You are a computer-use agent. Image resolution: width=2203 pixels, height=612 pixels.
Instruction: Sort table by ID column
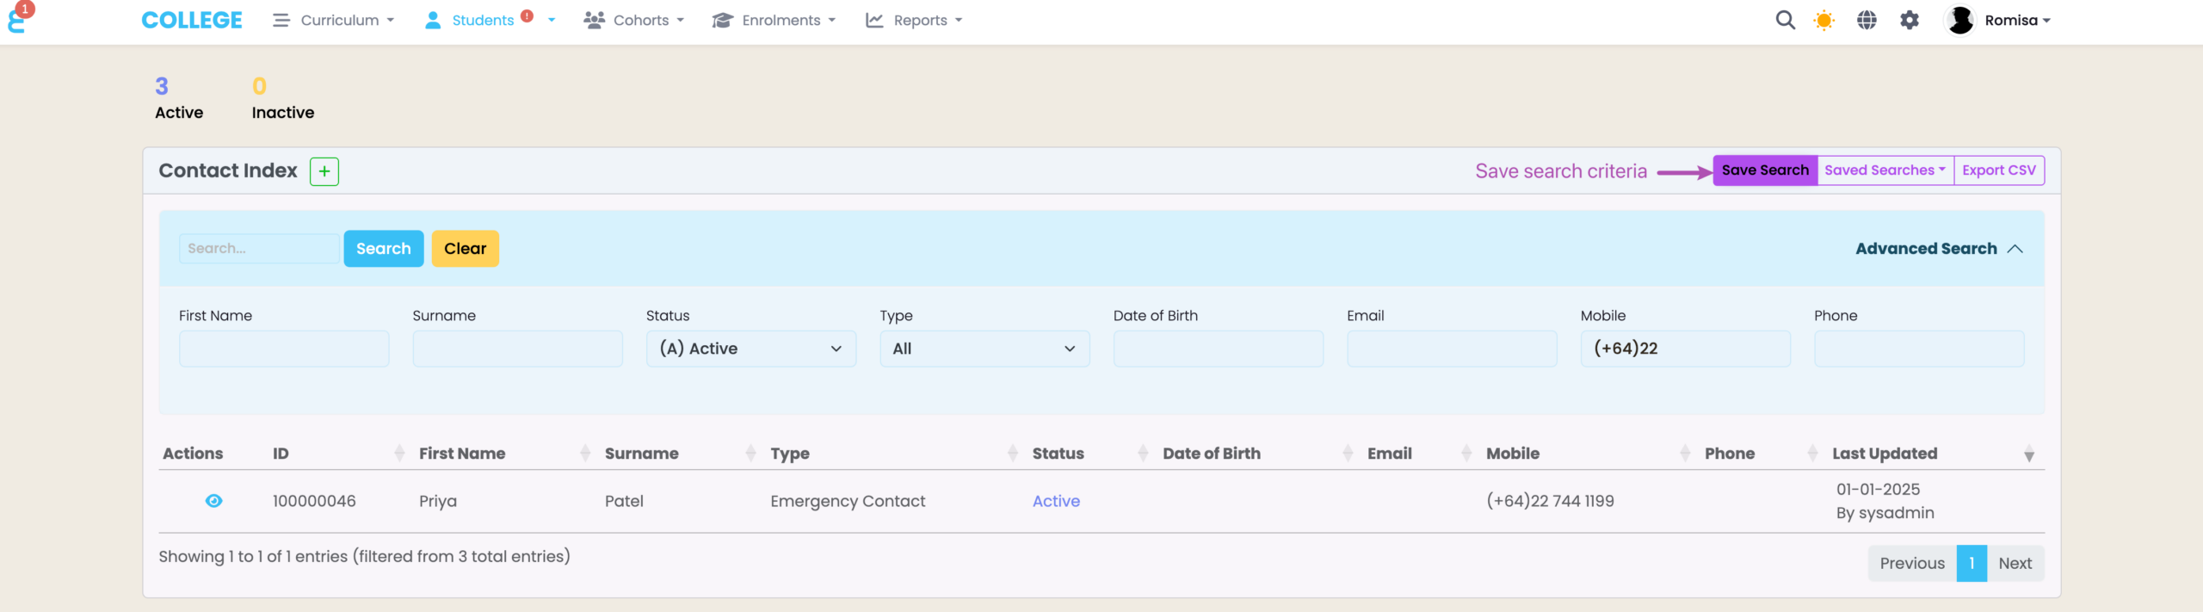point(281,454)
